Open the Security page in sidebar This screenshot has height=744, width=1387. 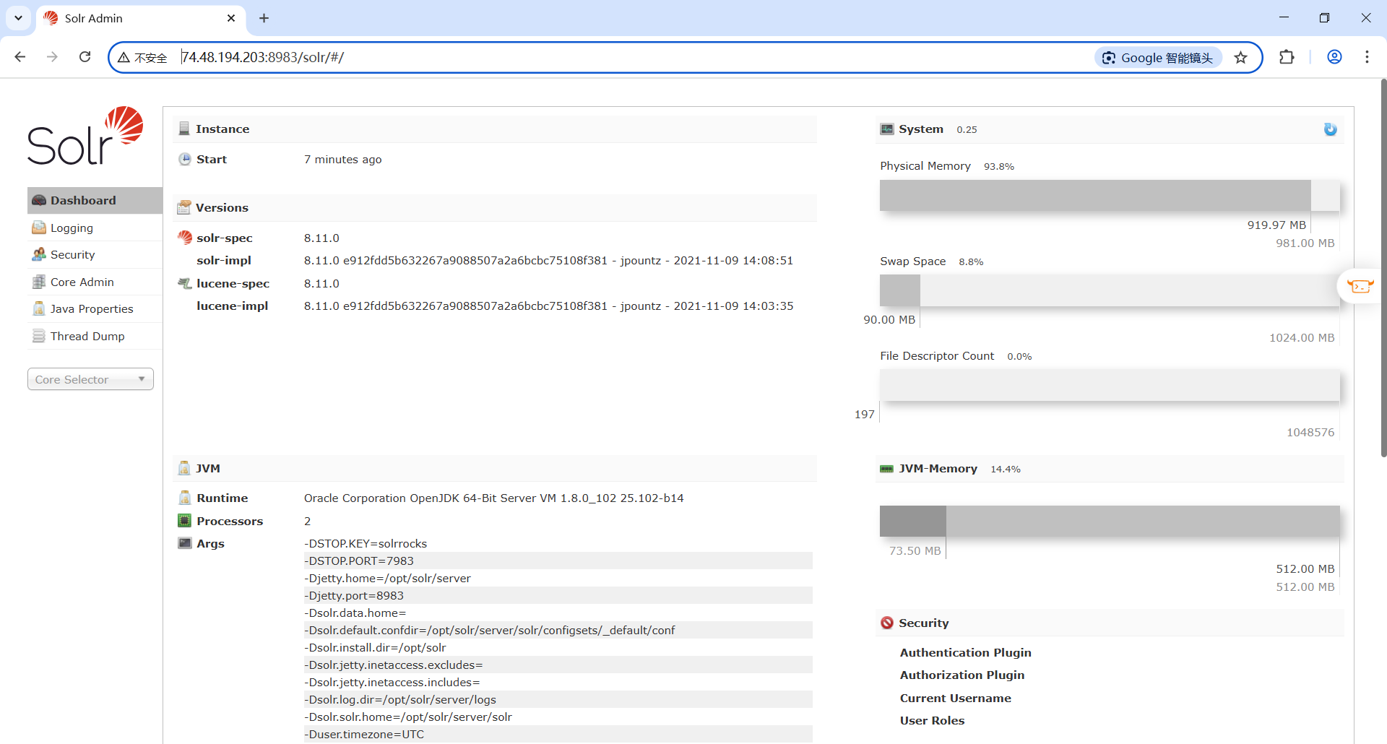point(95,255)
